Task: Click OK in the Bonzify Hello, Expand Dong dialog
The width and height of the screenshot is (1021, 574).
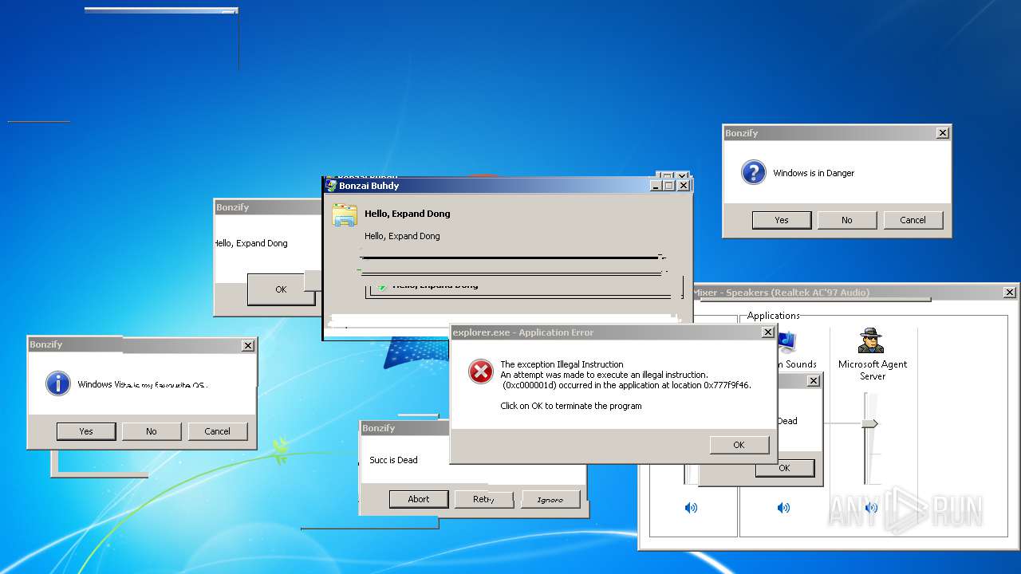Action: (x=281, y=289)
